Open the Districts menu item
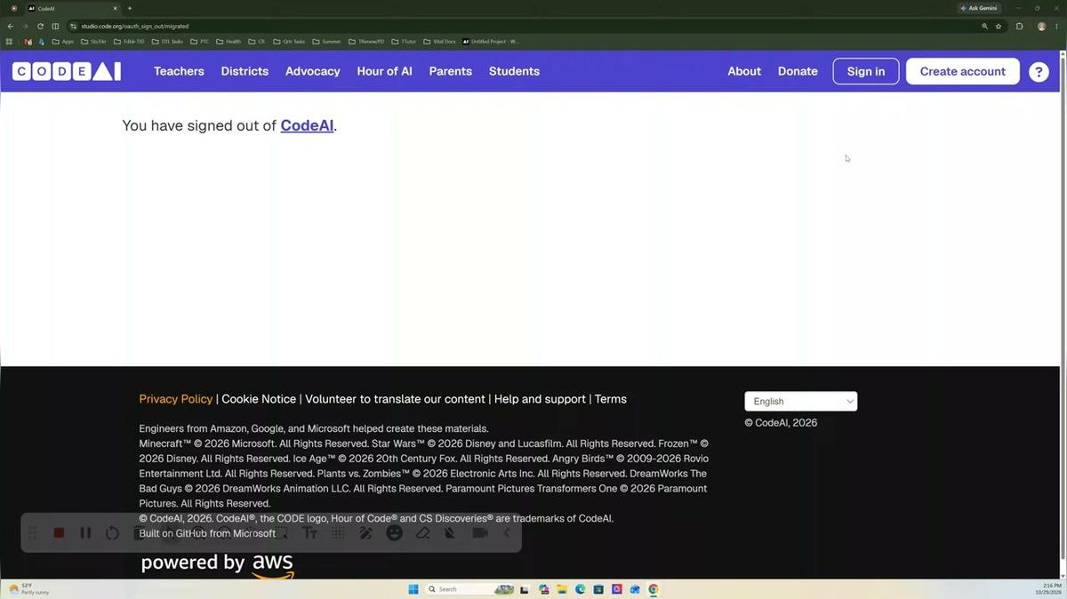This screenshot has height=599, width=1067. click(245, 71)
